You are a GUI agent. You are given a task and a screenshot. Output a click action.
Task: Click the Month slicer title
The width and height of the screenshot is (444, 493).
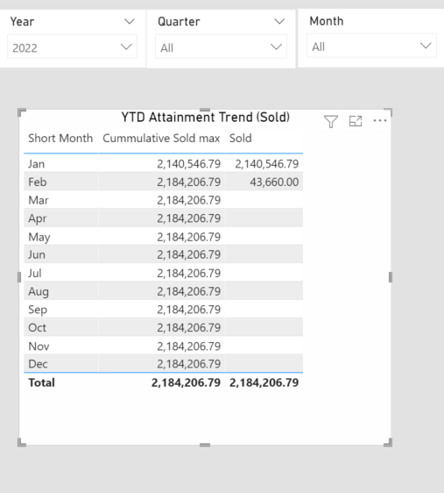tap(327, 21)
